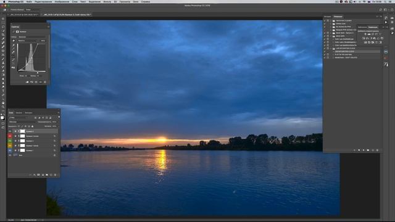The width and height of the screenshot is (395, 222).
Task: Expand the first action set in Actions panel
Action: (x=331, y=20)
